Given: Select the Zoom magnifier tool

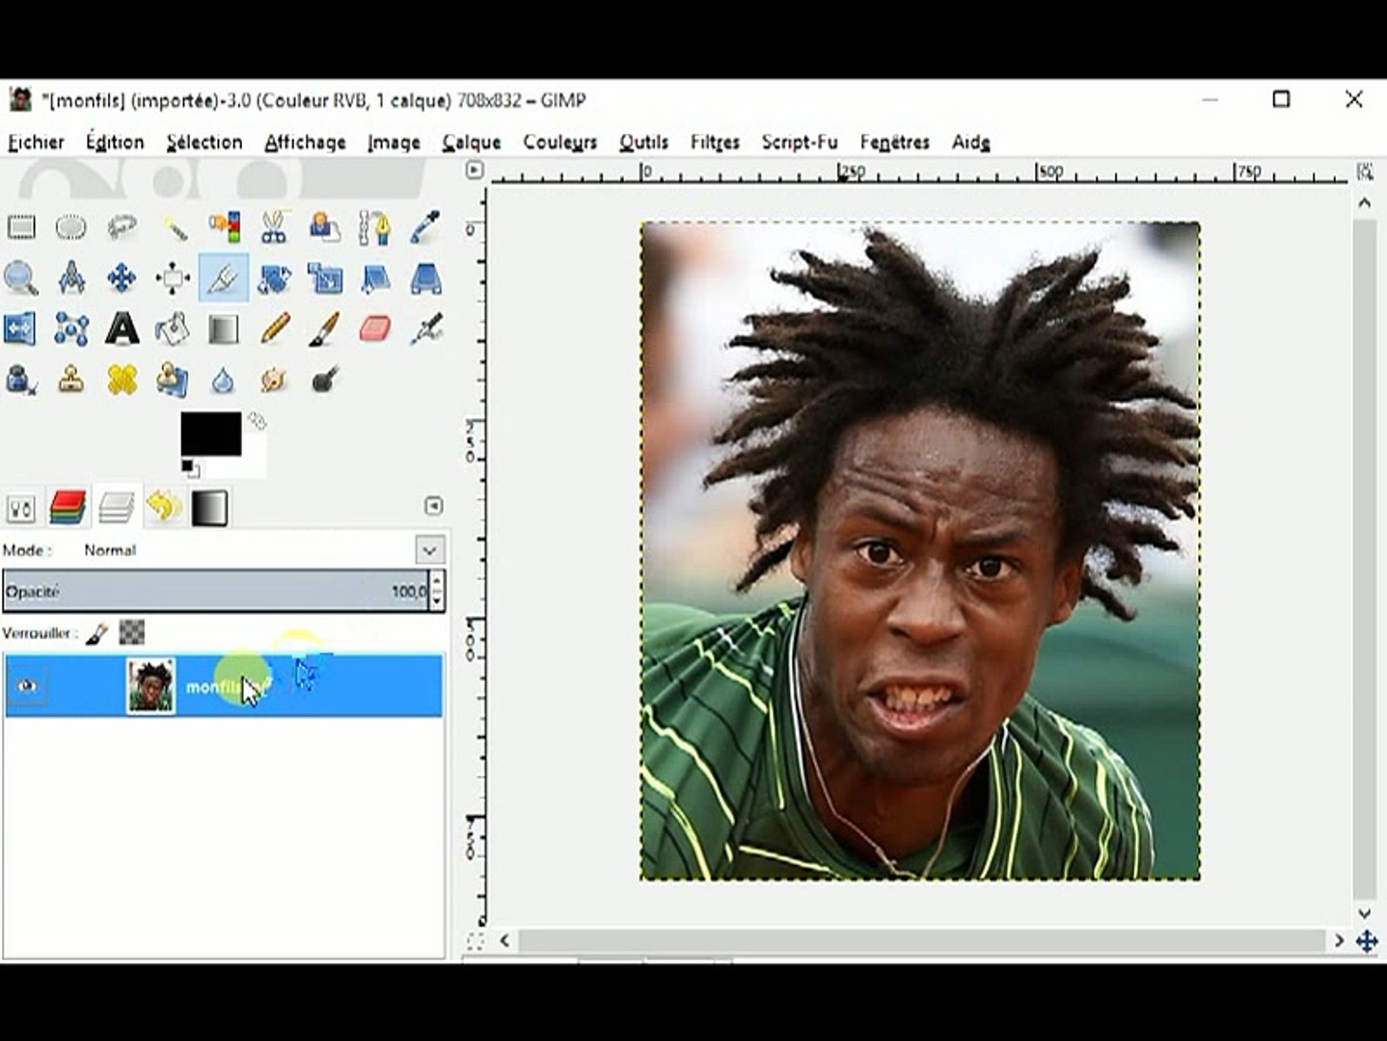Looking at the screenshot, I should 21,279.
